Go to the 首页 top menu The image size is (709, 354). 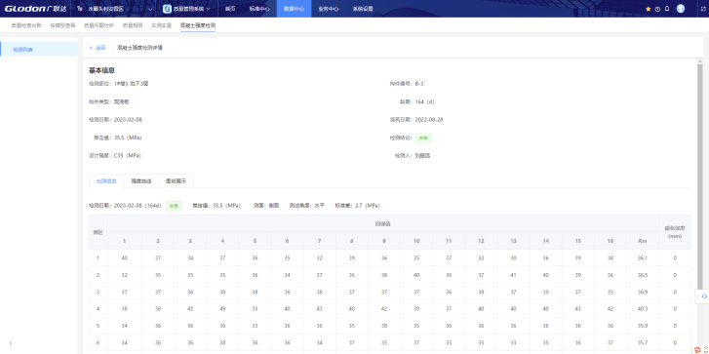(x=230, y=9)
